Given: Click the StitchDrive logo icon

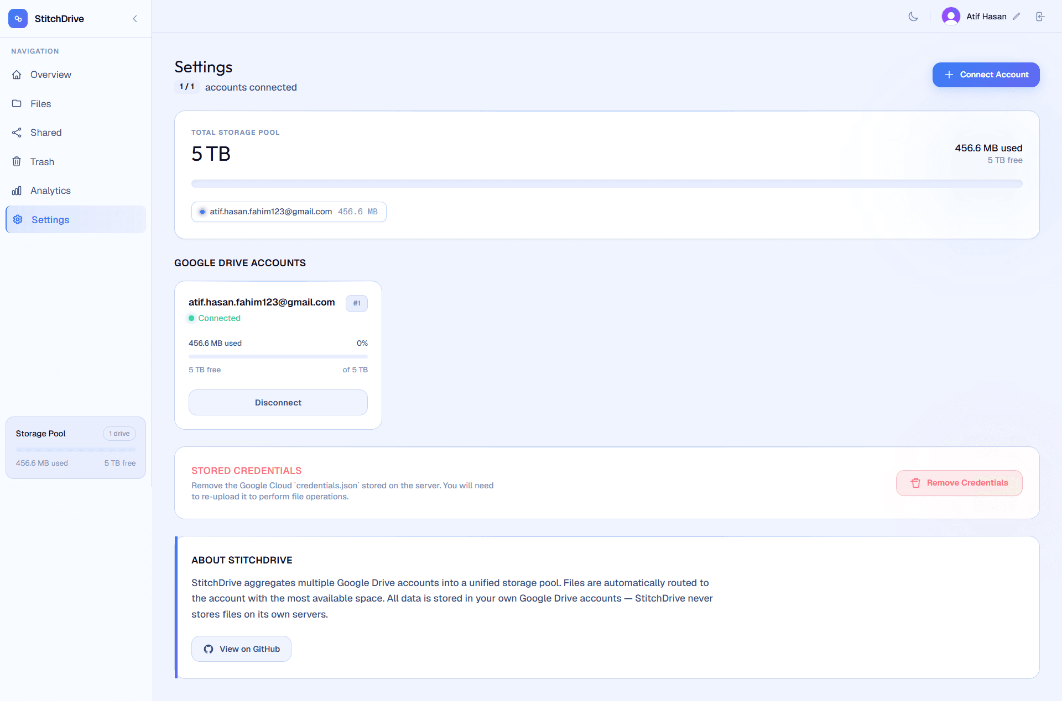Looking at the screenshot, I should [18, 19].
